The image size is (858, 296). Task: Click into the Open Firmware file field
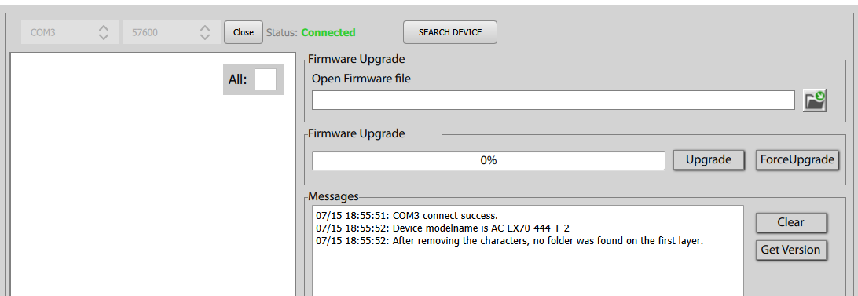tap(553, 100)
